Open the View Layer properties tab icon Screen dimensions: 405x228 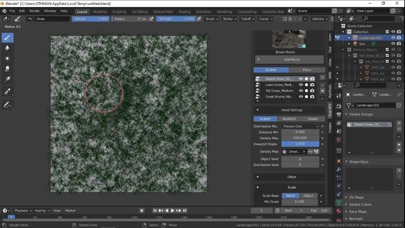coord(339,123)
